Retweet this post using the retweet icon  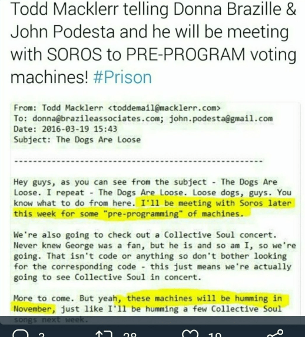[104, 333]
